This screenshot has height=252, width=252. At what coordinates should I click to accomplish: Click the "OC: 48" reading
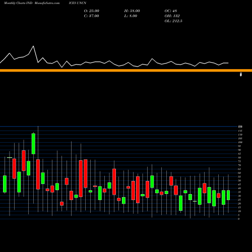point(171,11)
